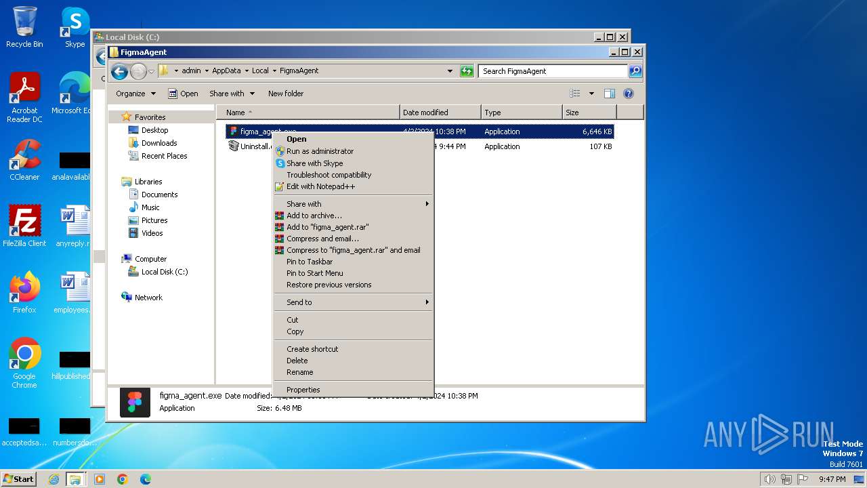Image resolution: width=867 pixels, height=488 pixels.
Task: Click the Explorer back navigation button
Action: [119, 71]
